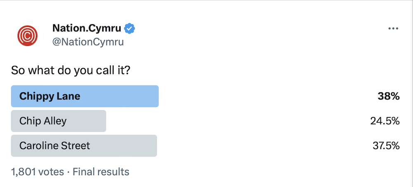
Task: Open the tweet's more options ellipsis menu
Action: pyautogui.click(x=393, y=28)
